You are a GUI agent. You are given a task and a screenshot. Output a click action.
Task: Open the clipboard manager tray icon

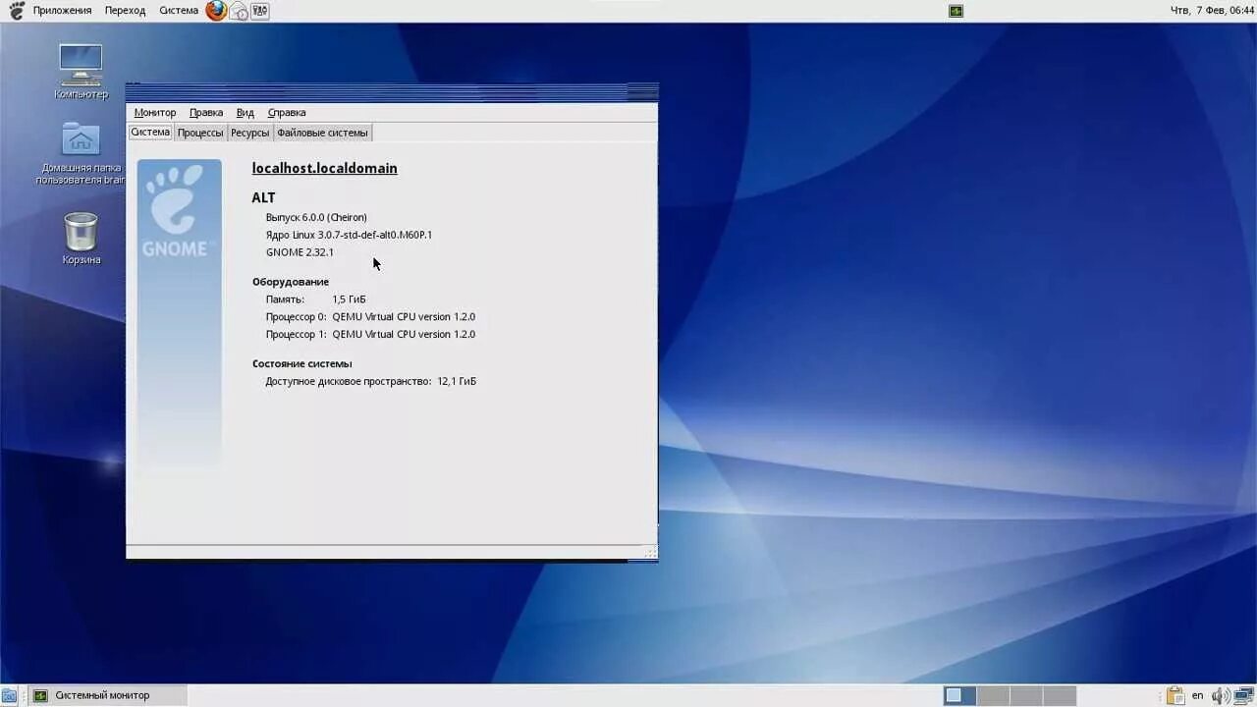[x=1175, y=695]
